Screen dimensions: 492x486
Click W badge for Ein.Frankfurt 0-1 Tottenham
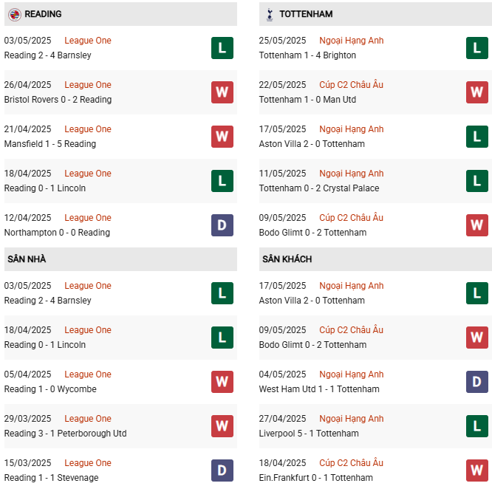point(476,470)
